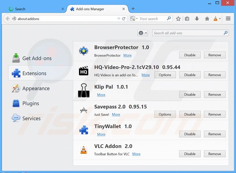
Task: Click the back navigation arrow
Action: [7, 18]
